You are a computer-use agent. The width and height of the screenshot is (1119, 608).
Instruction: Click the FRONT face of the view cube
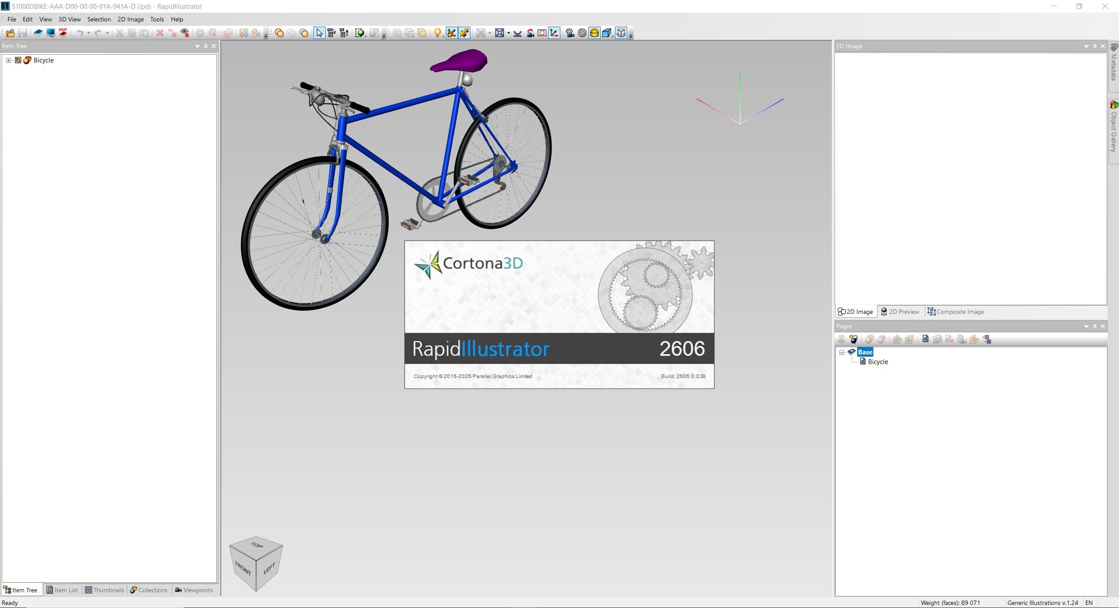[x=243, y=569]
